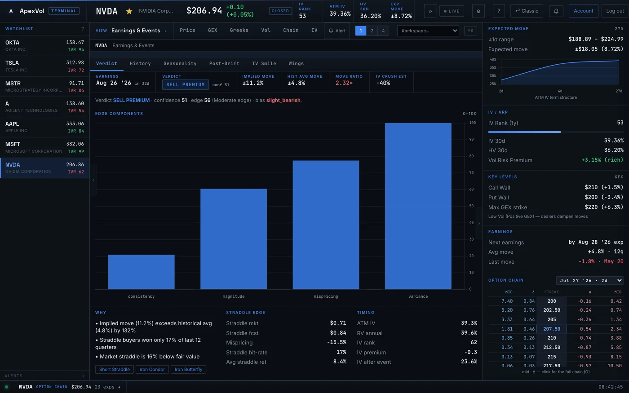Open the Seasonality tab
The image size is (629, 393).
180,63
